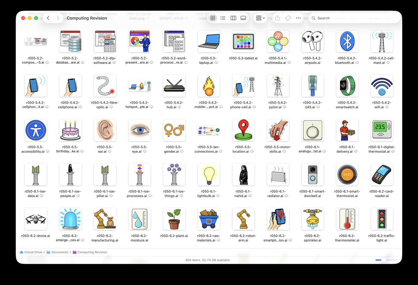Select the r050-5.5-ear.ai icon
The height and width of the screenshot is (285, 418).
pos(105,130)
